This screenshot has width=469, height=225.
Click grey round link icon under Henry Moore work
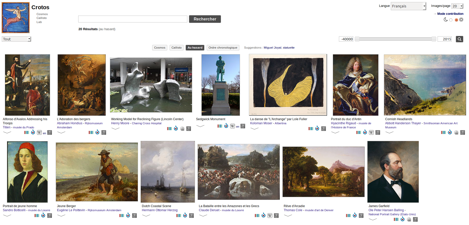click(182, 129)
